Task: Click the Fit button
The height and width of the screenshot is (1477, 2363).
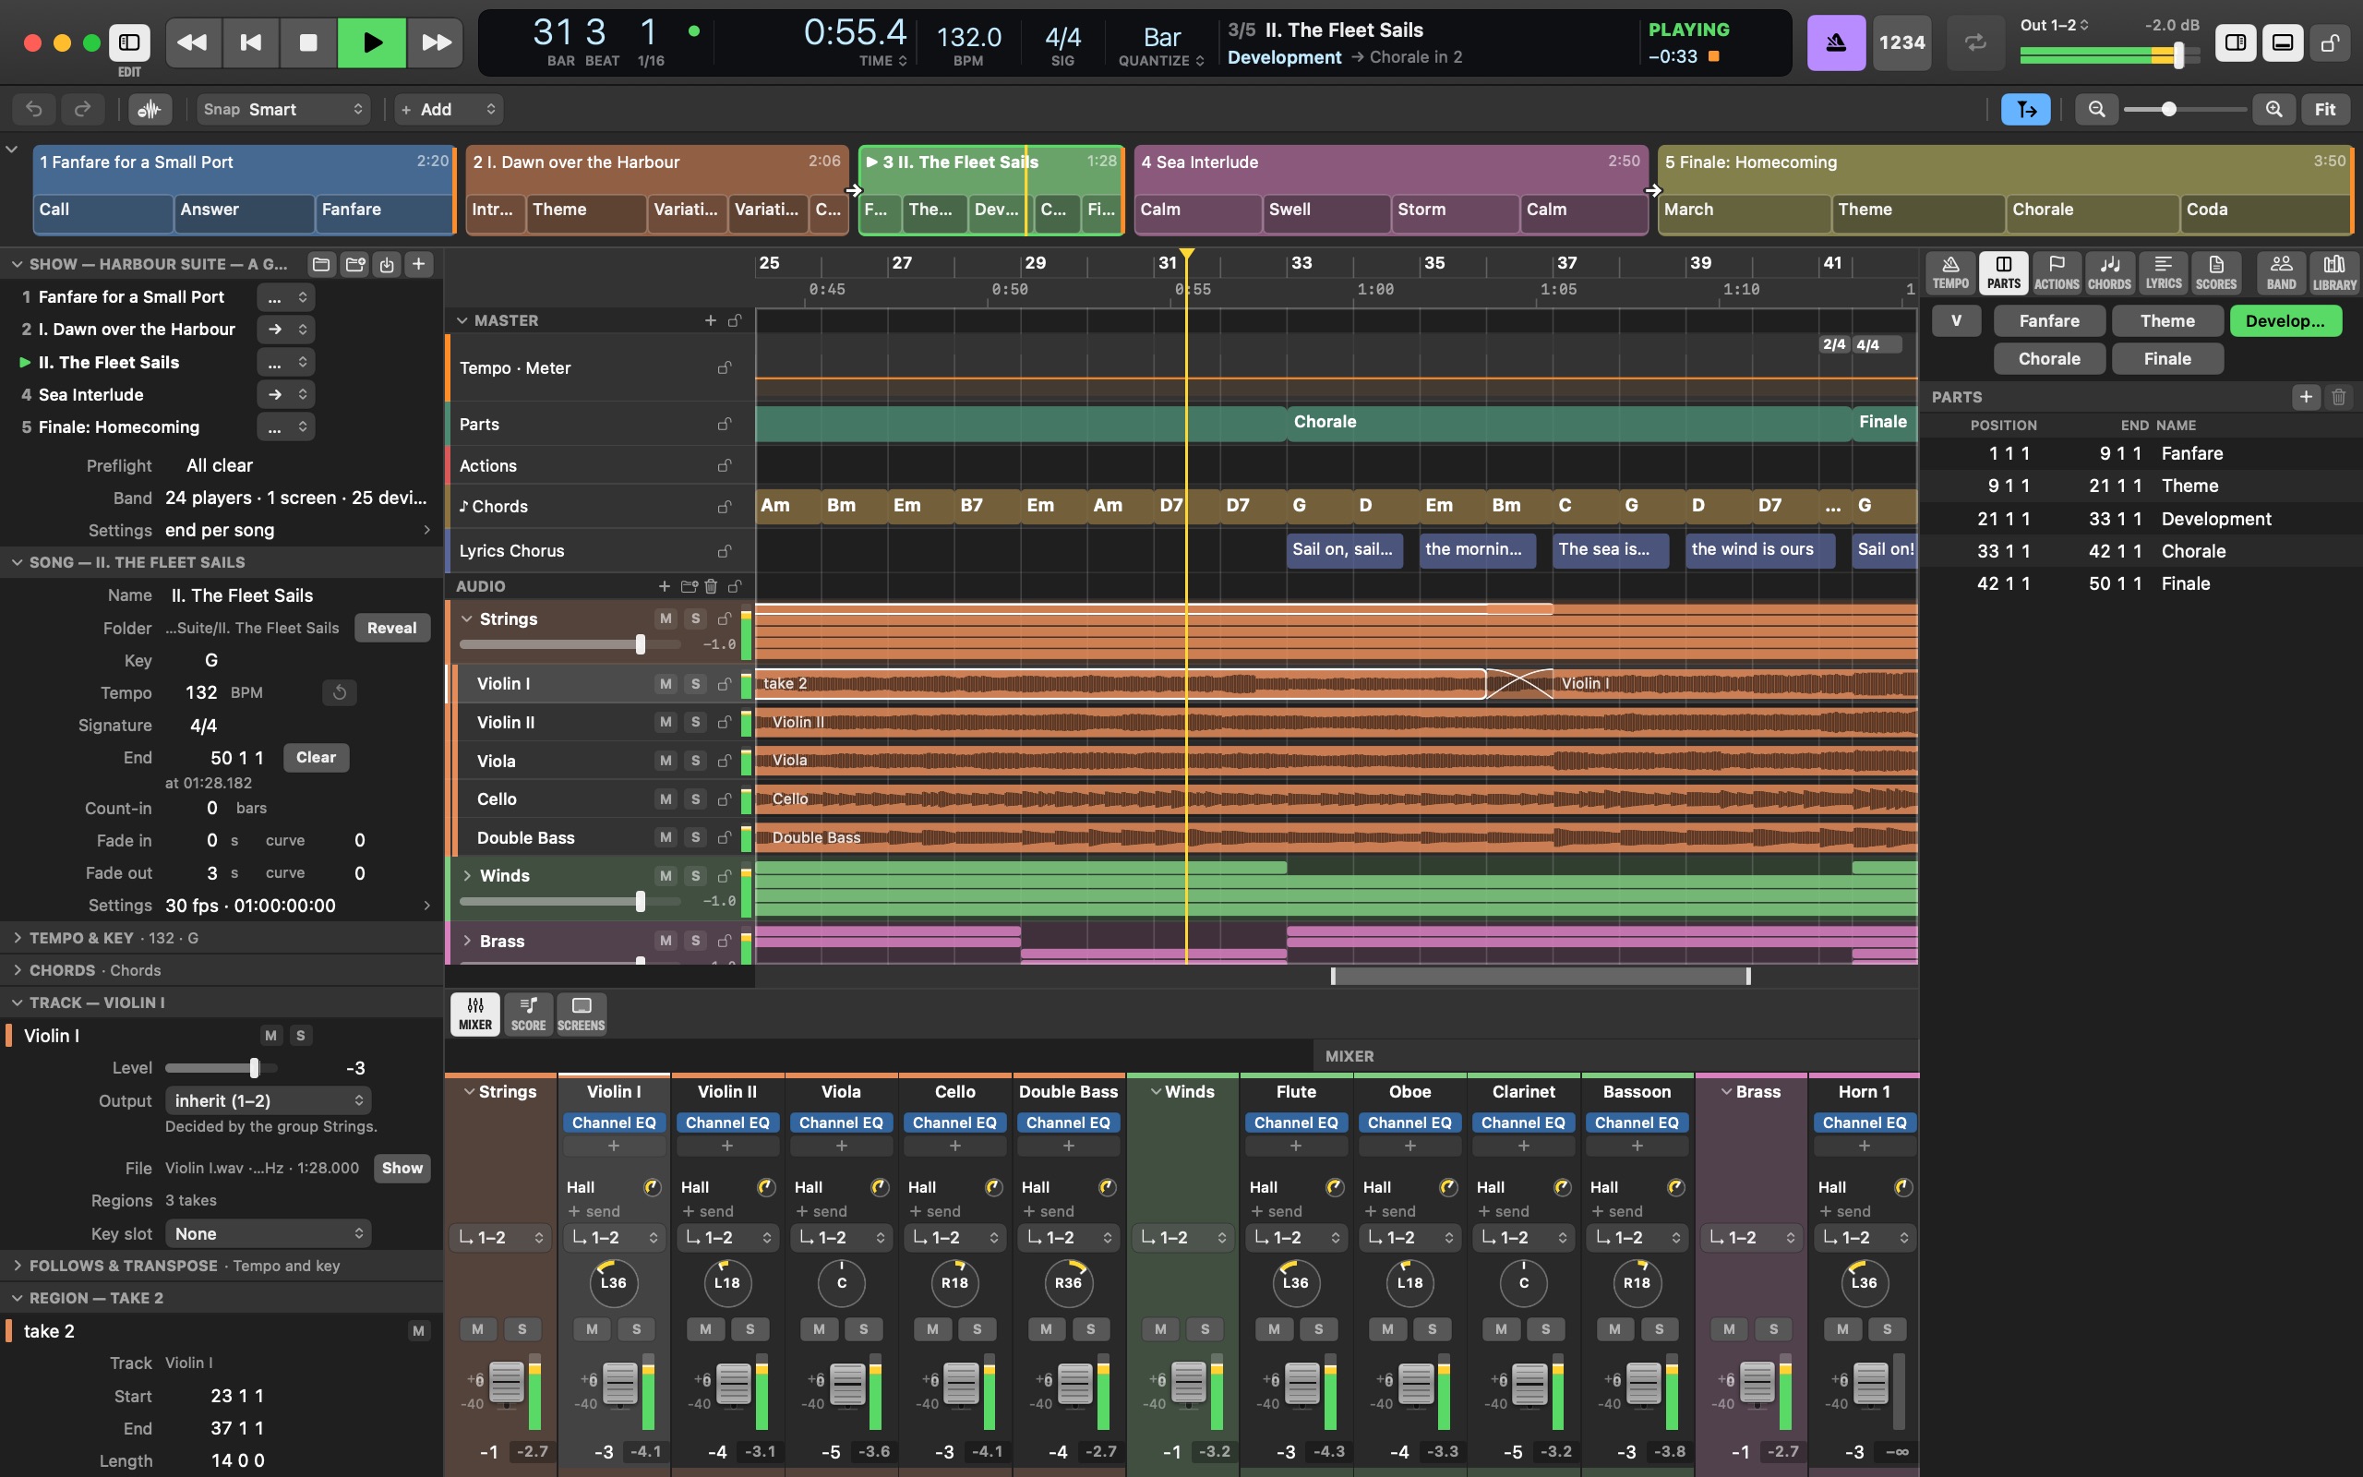Action: 2325,108
